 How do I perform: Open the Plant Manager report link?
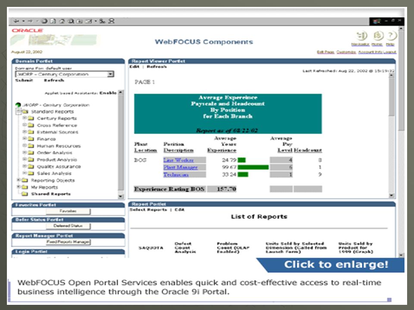coord(181,167)
